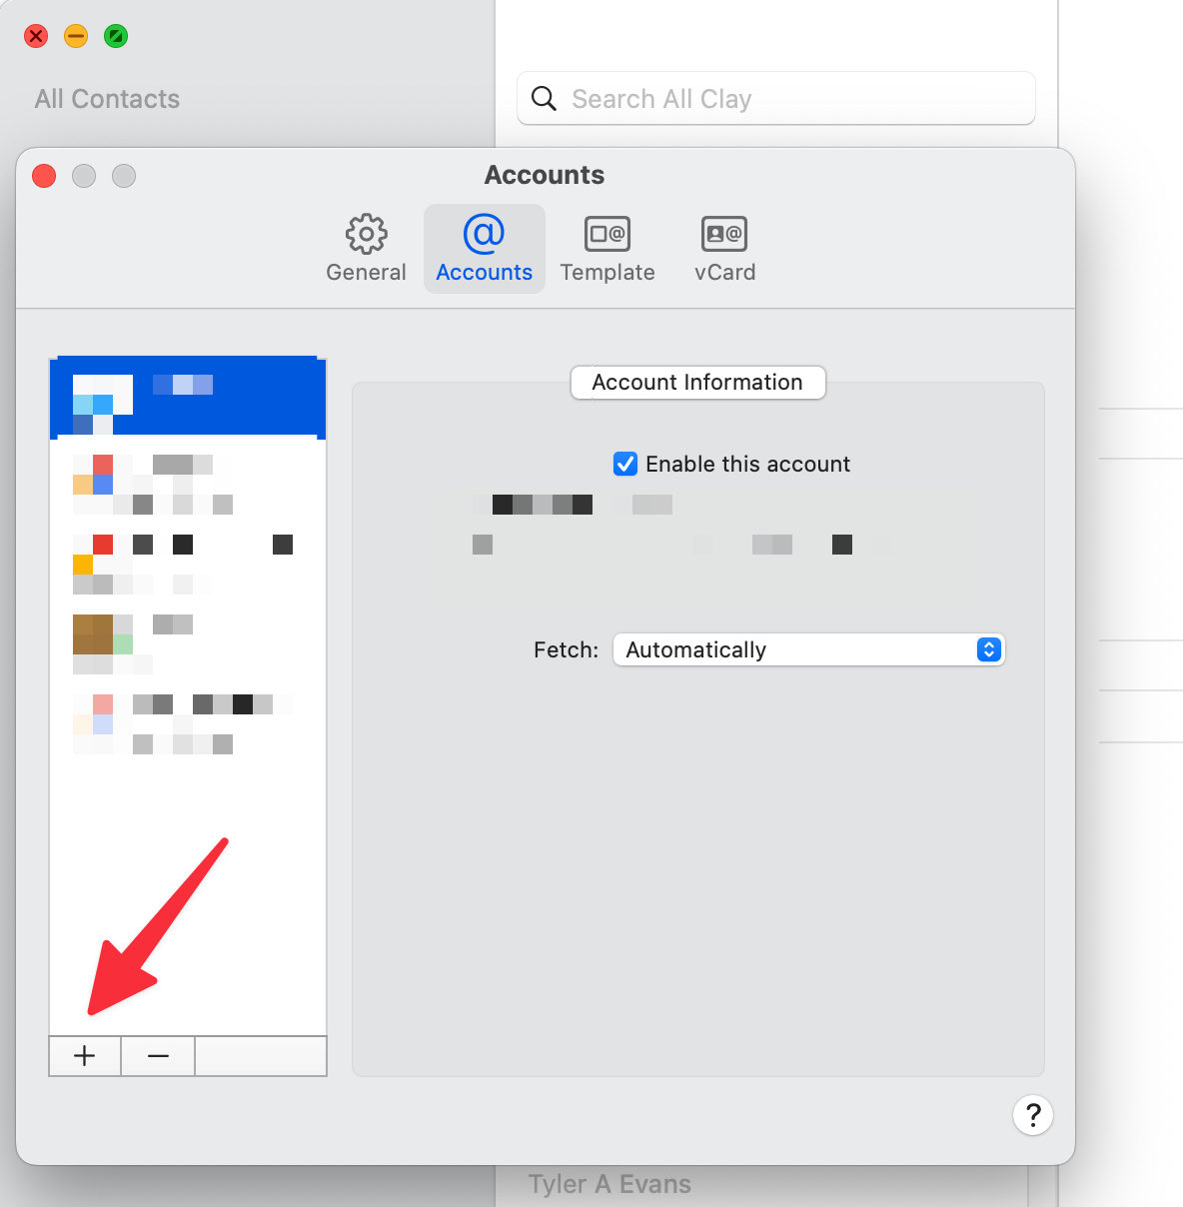Click the green full-screen button of Contacts

[116, 37]
